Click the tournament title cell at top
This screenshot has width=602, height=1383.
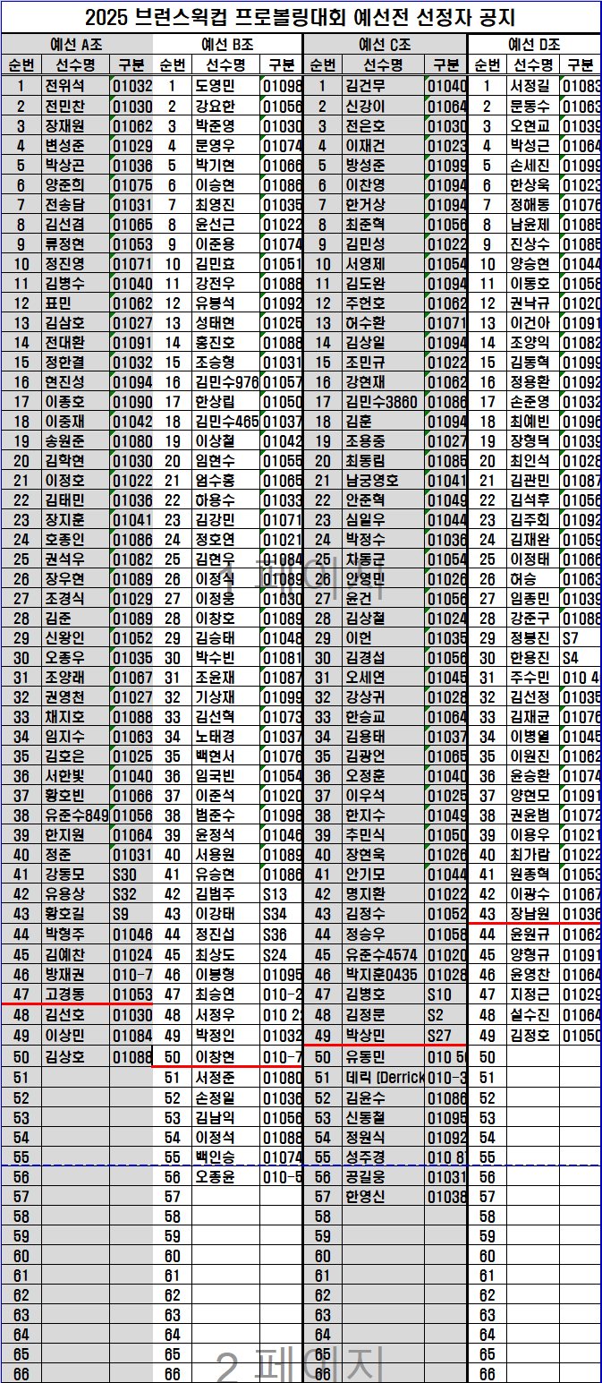pyautogui.click(x=301, y=17)
